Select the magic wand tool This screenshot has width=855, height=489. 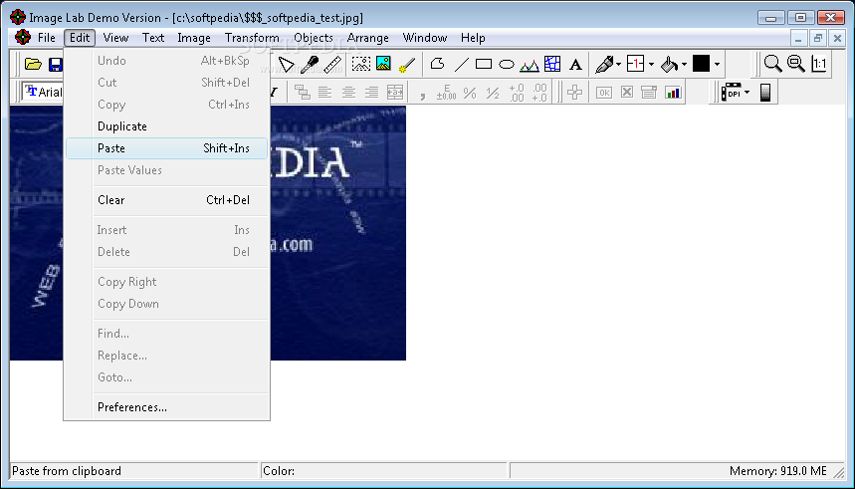tap(406, 65)
